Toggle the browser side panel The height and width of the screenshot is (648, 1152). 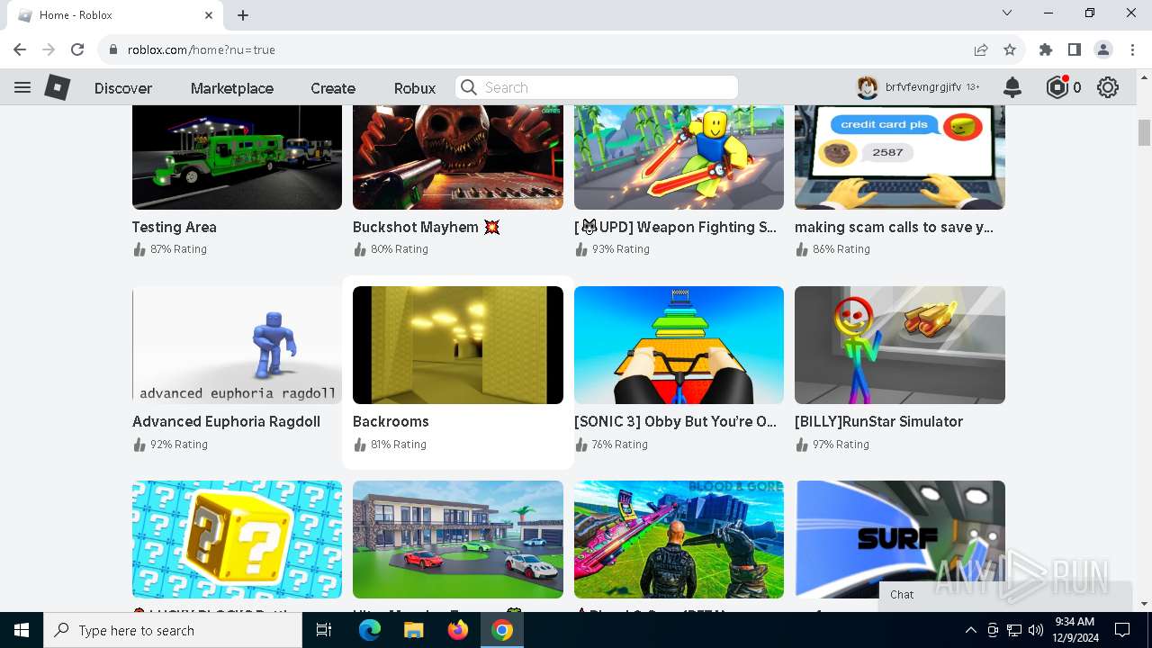(x=1075, y=49)
